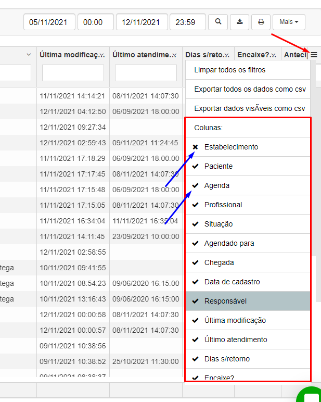The image size is (321, 402).
Task: Click cell 10/11/2021 13:16:43
Action: 73,299
